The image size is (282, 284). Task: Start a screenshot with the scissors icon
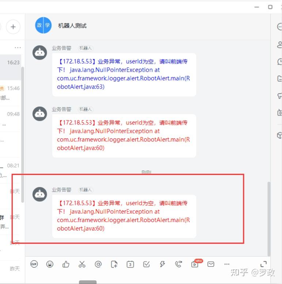pos(82,264)
